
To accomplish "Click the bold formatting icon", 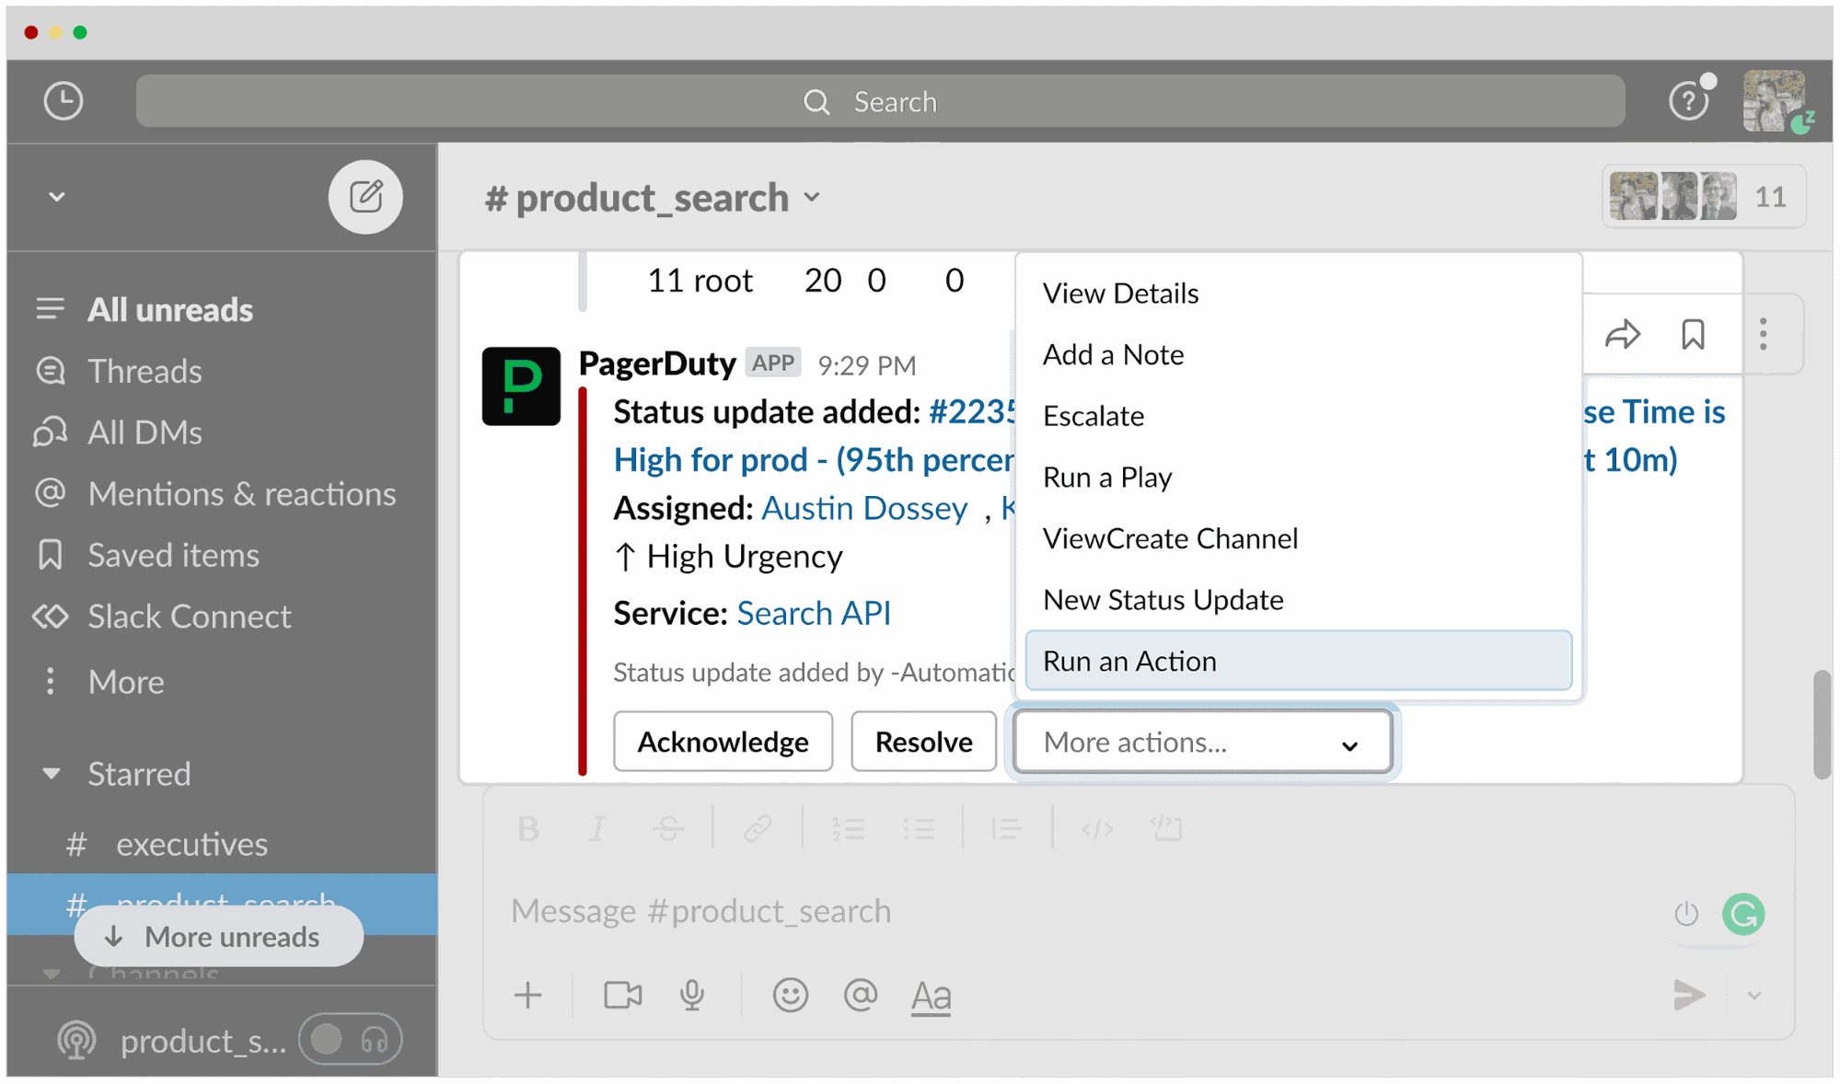I will tap(526, 827).
